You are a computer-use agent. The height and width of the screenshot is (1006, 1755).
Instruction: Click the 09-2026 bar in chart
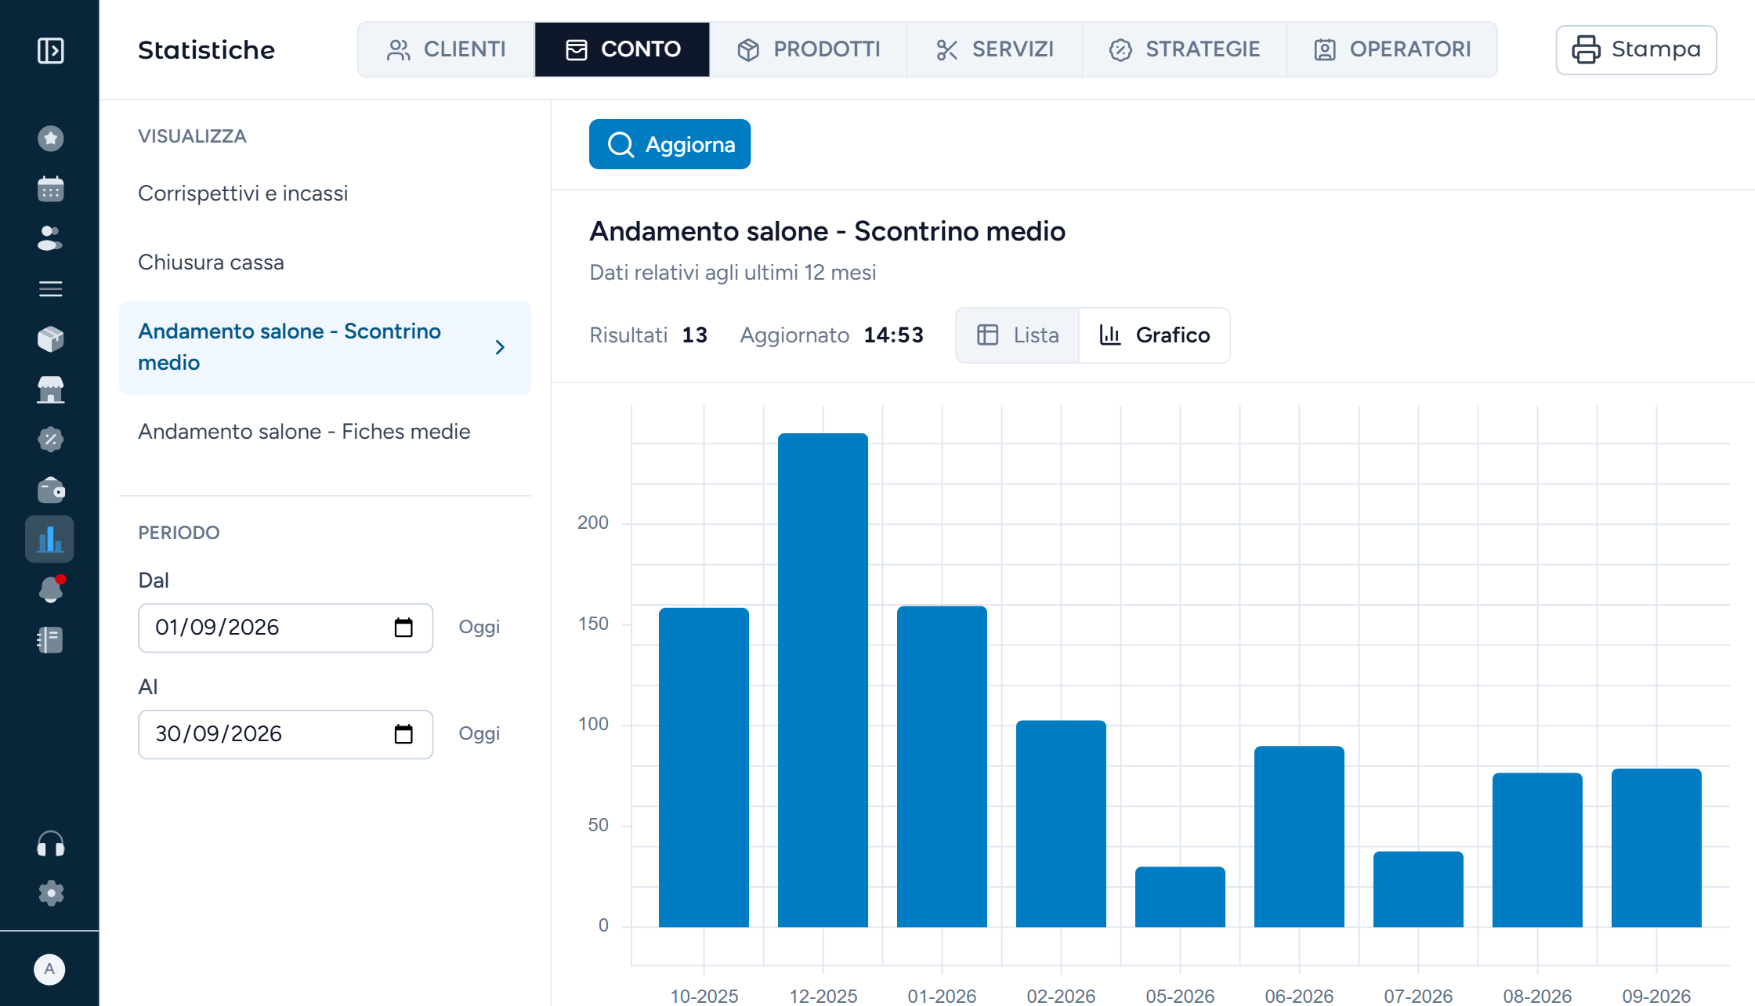(x=1656, y=848)
